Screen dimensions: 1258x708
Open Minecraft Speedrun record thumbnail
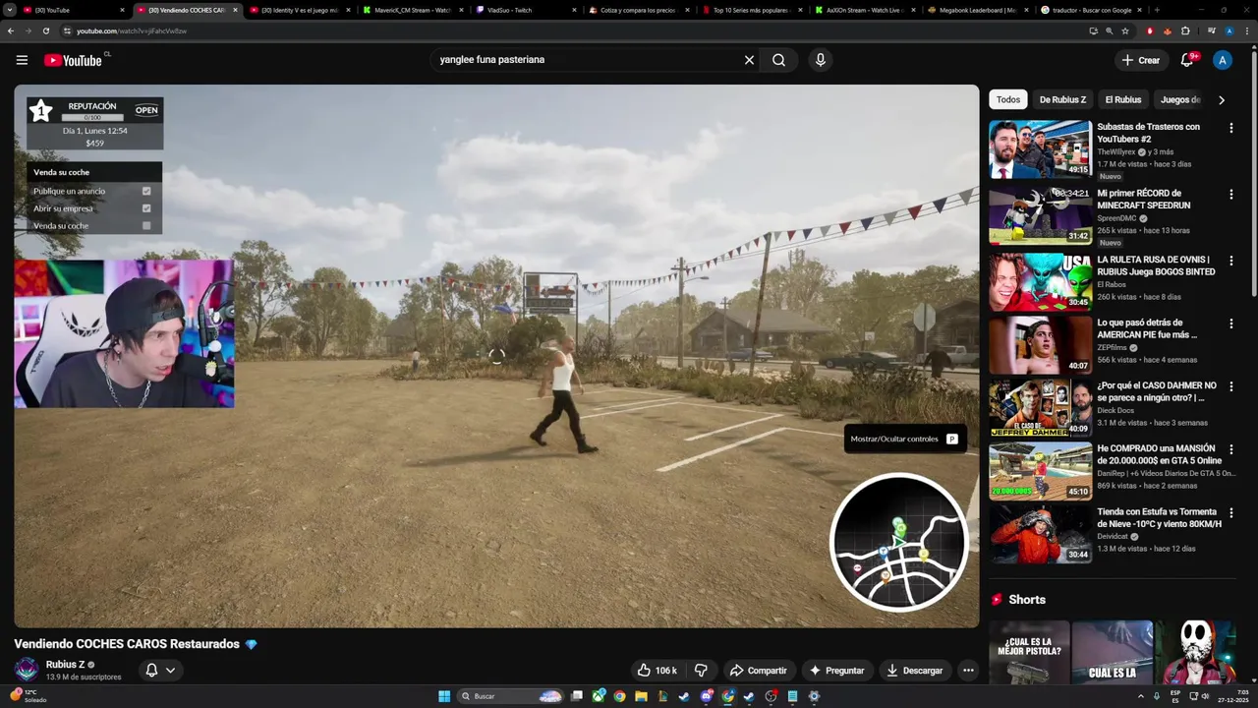(1040, 215)
